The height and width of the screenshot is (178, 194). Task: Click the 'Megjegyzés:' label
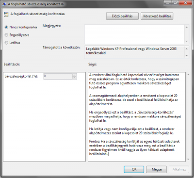pos(51,26)
